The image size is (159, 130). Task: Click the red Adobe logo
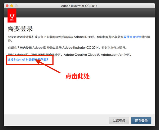[x=12, y=15]
